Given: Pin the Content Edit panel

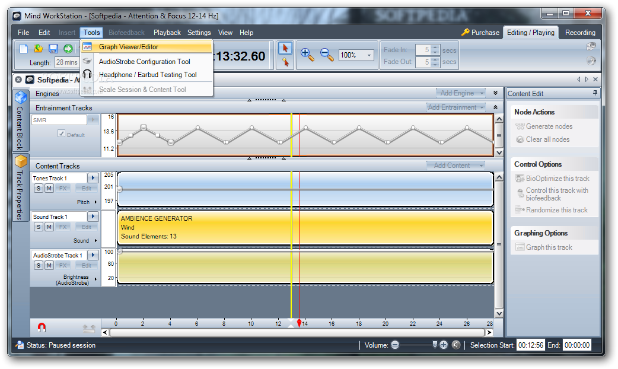Looking at the screenshot, I should pos(595,93).
